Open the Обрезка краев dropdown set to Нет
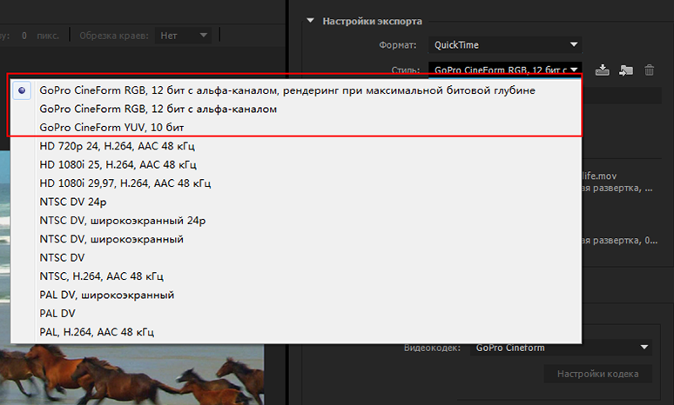 pos(184,35)
